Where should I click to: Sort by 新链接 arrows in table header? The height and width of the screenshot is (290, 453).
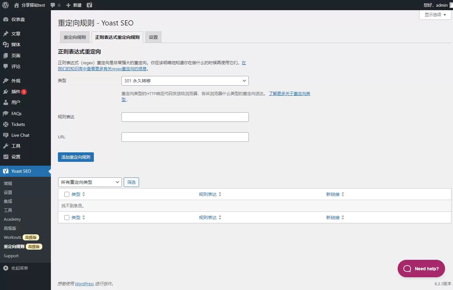[343, 194]
